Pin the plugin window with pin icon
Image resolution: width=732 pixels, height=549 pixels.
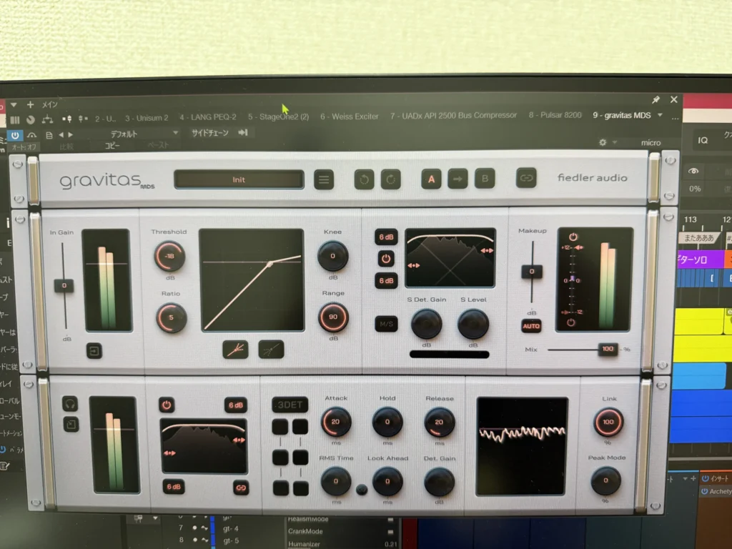click(x=656, y=100)
